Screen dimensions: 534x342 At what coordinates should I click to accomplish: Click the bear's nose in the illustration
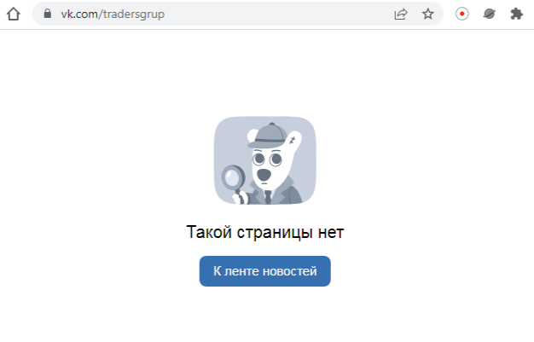(x=264, y=175)
